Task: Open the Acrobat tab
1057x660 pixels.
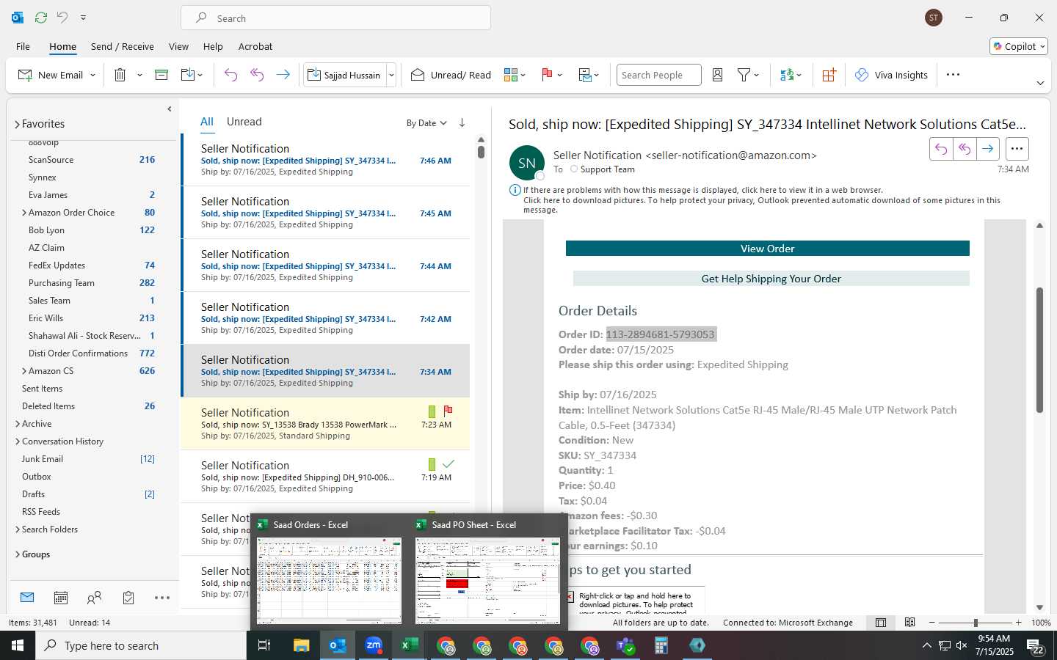Action: (255, 46)
